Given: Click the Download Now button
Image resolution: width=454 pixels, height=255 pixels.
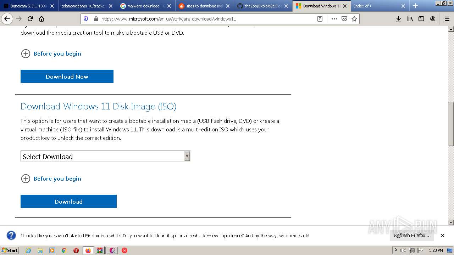Looking at the screenshot, I should point(67,76).
